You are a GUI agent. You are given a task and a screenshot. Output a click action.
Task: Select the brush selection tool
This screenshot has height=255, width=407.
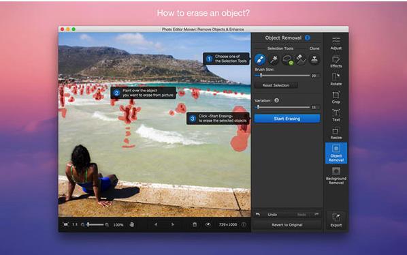tap(260, 59)
